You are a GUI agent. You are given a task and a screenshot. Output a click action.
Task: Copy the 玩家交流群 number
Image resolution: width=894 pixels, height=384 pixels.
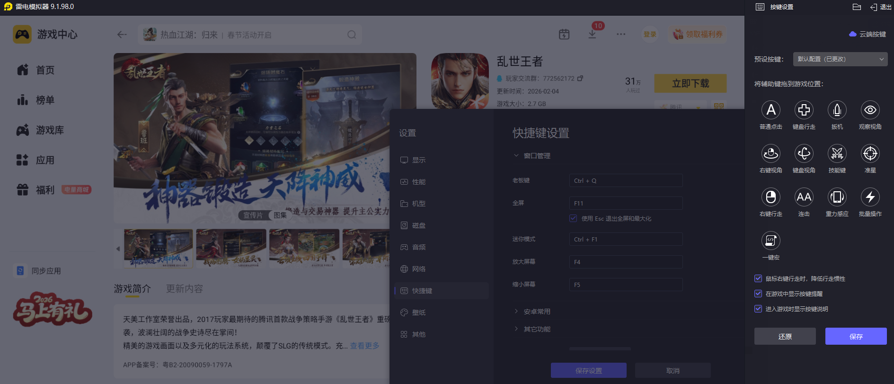point(580,78)
